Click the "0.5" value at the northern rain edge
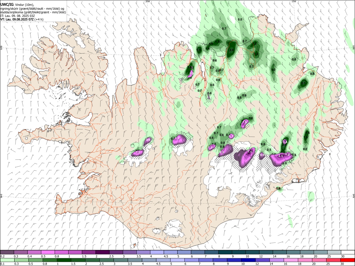Image resolution: width=355 pixels, height=266 pixels. tap(240, 19)
